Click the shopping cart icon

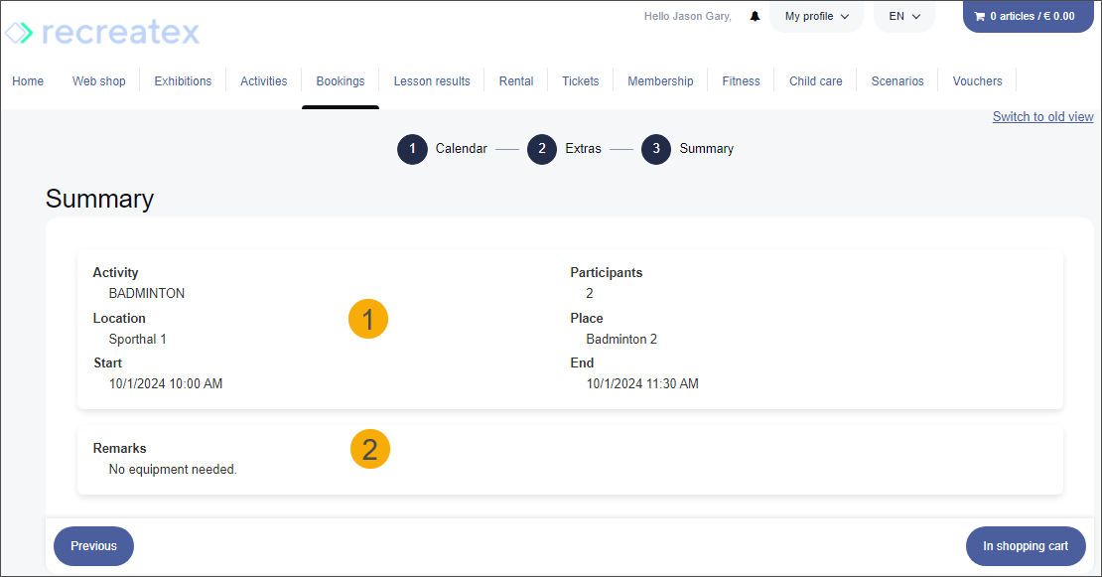pos(980,17)
